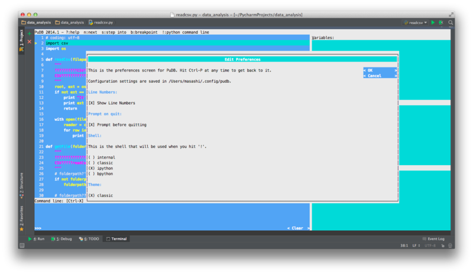Toggle Prompt before quitting checkbox

pos(118,125)
